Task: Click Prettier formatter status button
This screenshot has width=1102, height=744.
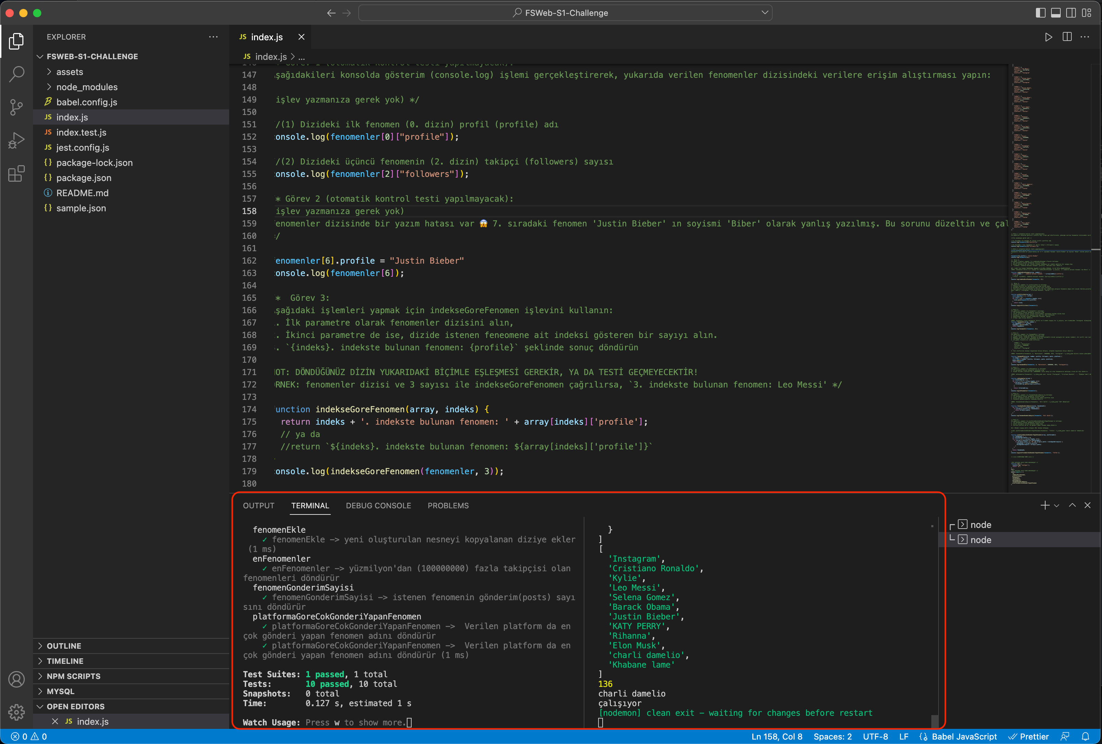Action: tap(1028, 736)
